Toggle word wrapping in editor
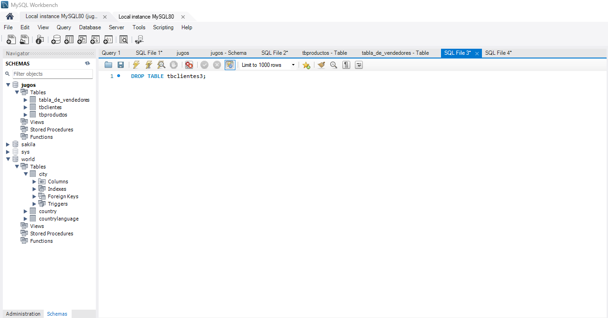The image size is (608, 318). 359,65
